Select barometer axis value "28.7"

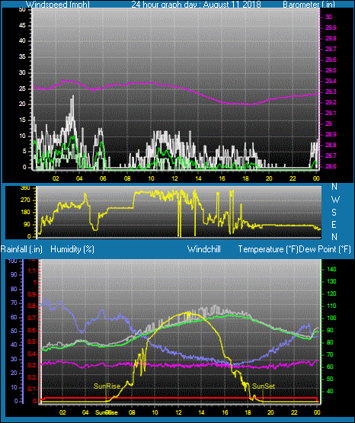pyautogui.click(x=331, y=155)
